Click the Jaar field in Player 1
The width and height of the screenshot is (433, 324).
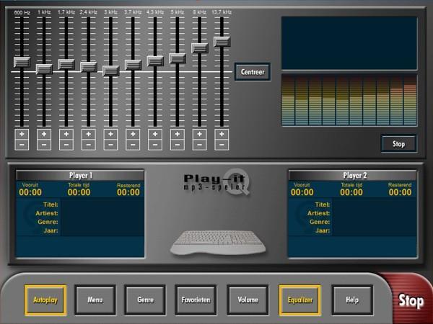[x=102, y=230]
